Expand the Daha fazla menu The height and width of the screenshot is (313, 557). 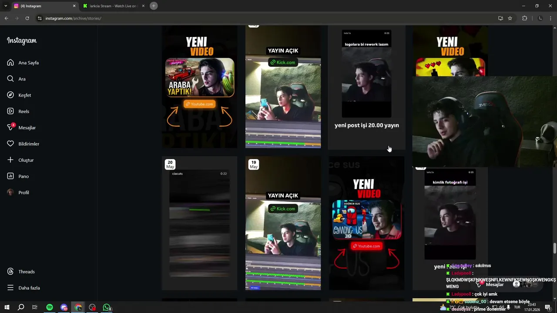tap(23, 288)
